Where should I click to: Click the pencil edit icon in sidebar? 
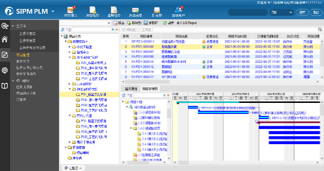5,55
